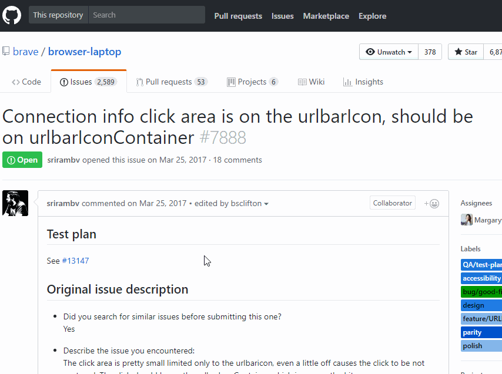This screenshot has width=502, height=374.
Task: Open the brave organization link
Action: click(x=26, y=52)
